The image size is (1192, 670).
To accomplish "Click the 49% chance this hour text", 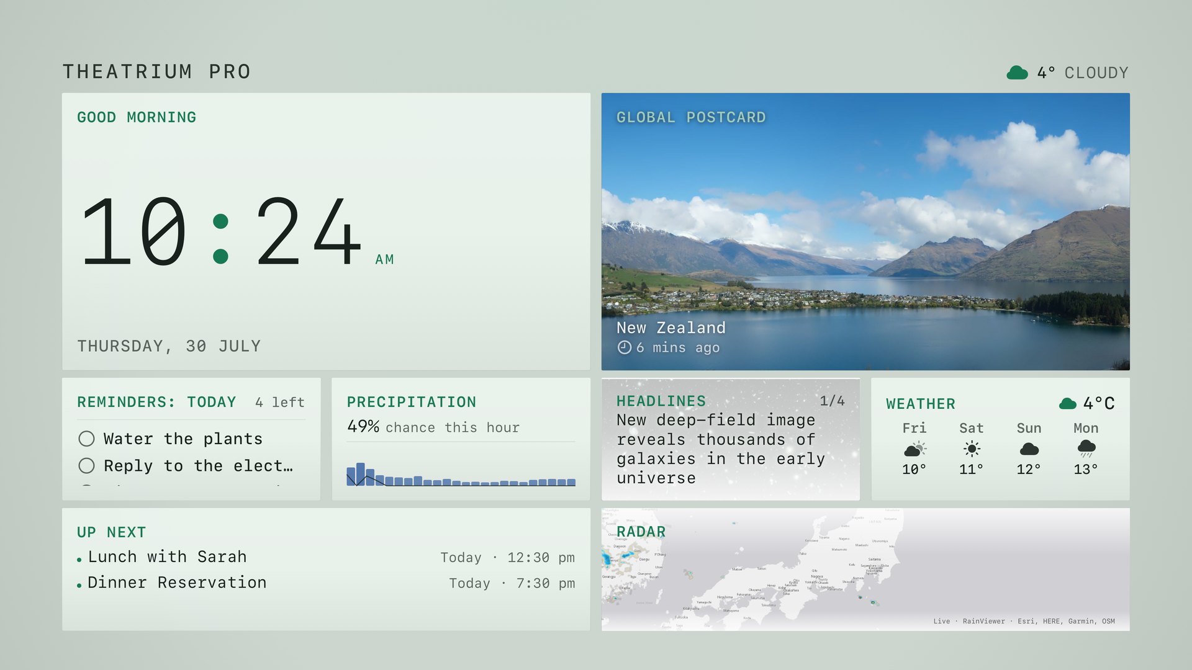I will coord(433,427).
